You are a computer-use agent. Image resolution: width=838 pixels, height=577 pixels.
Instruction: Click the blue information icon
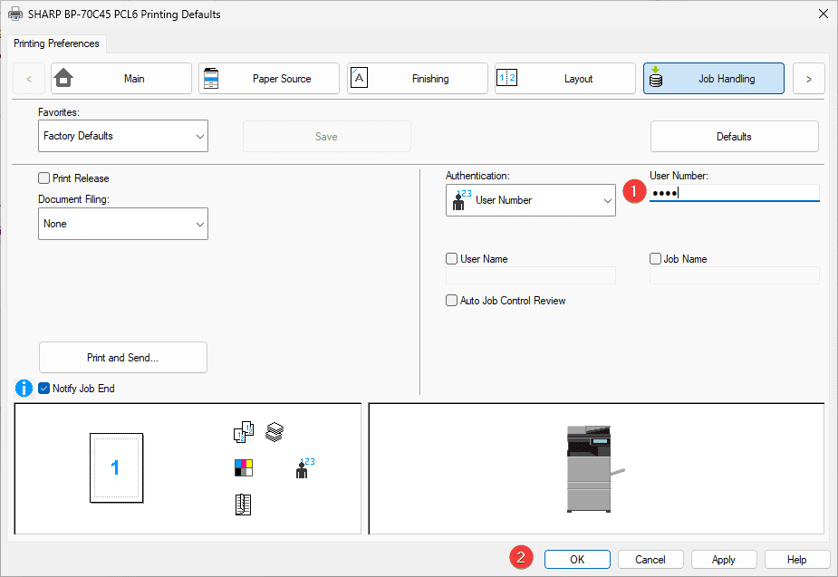pyautogui.click(x=24, y=389)
